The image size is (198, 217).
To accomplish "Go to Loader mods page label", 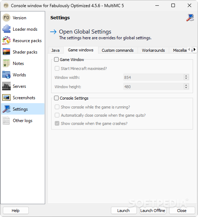I will 25,29.
